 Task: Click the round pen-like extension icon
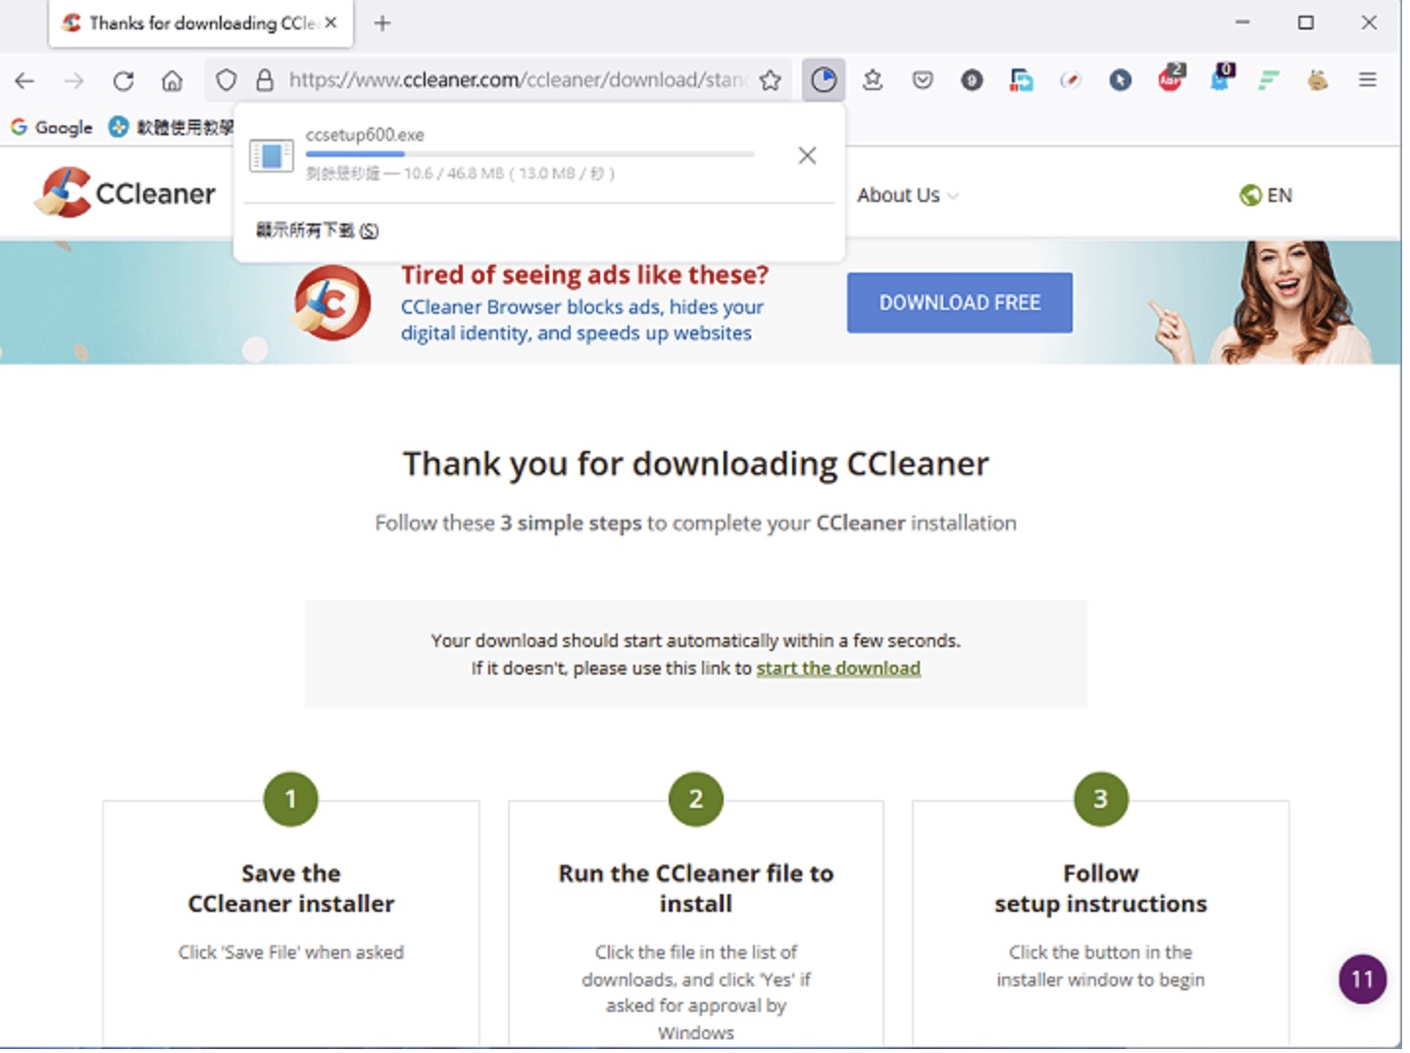click(1071, 80)
